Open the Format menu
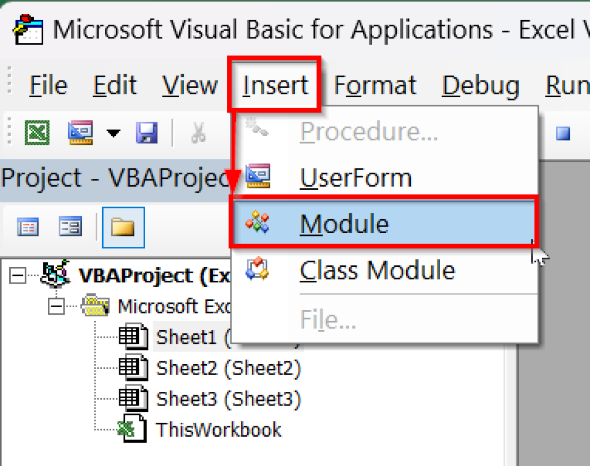 tap(375, 85)
